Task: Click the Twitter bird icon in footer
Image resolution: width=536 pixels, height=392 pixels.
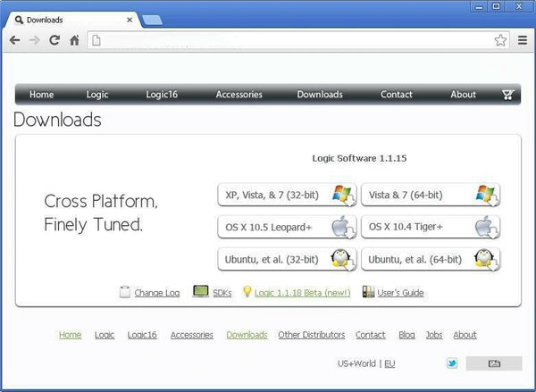Action: pos(452,363)
